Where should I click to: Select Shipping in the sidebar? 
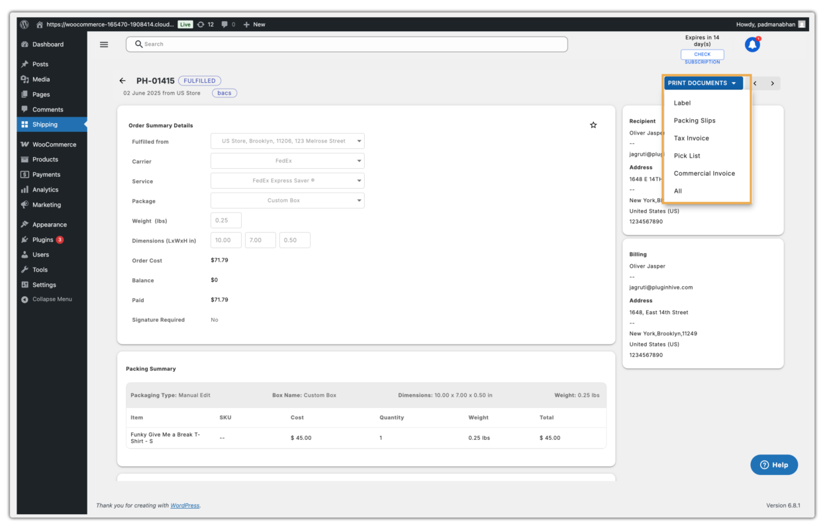52,125
